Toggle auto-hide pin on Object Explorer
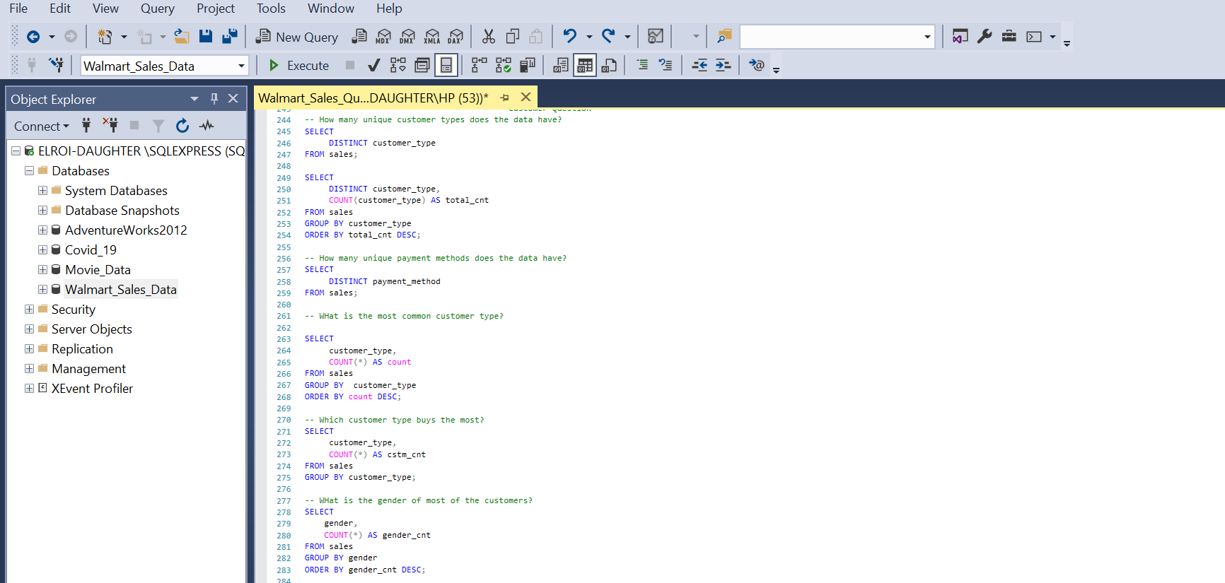The height and width of the screenshot is (583, 1225). pyautogui.click(x=214, y=99)
